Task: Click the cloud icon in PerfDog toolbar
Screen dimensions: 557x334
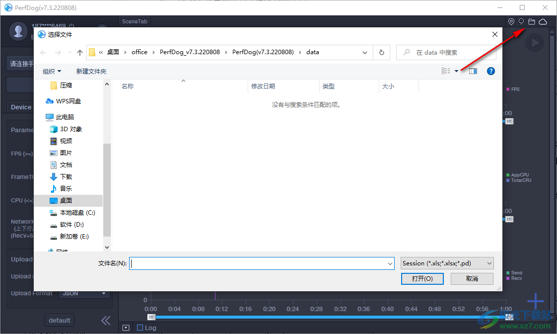Action: point(543,22)
